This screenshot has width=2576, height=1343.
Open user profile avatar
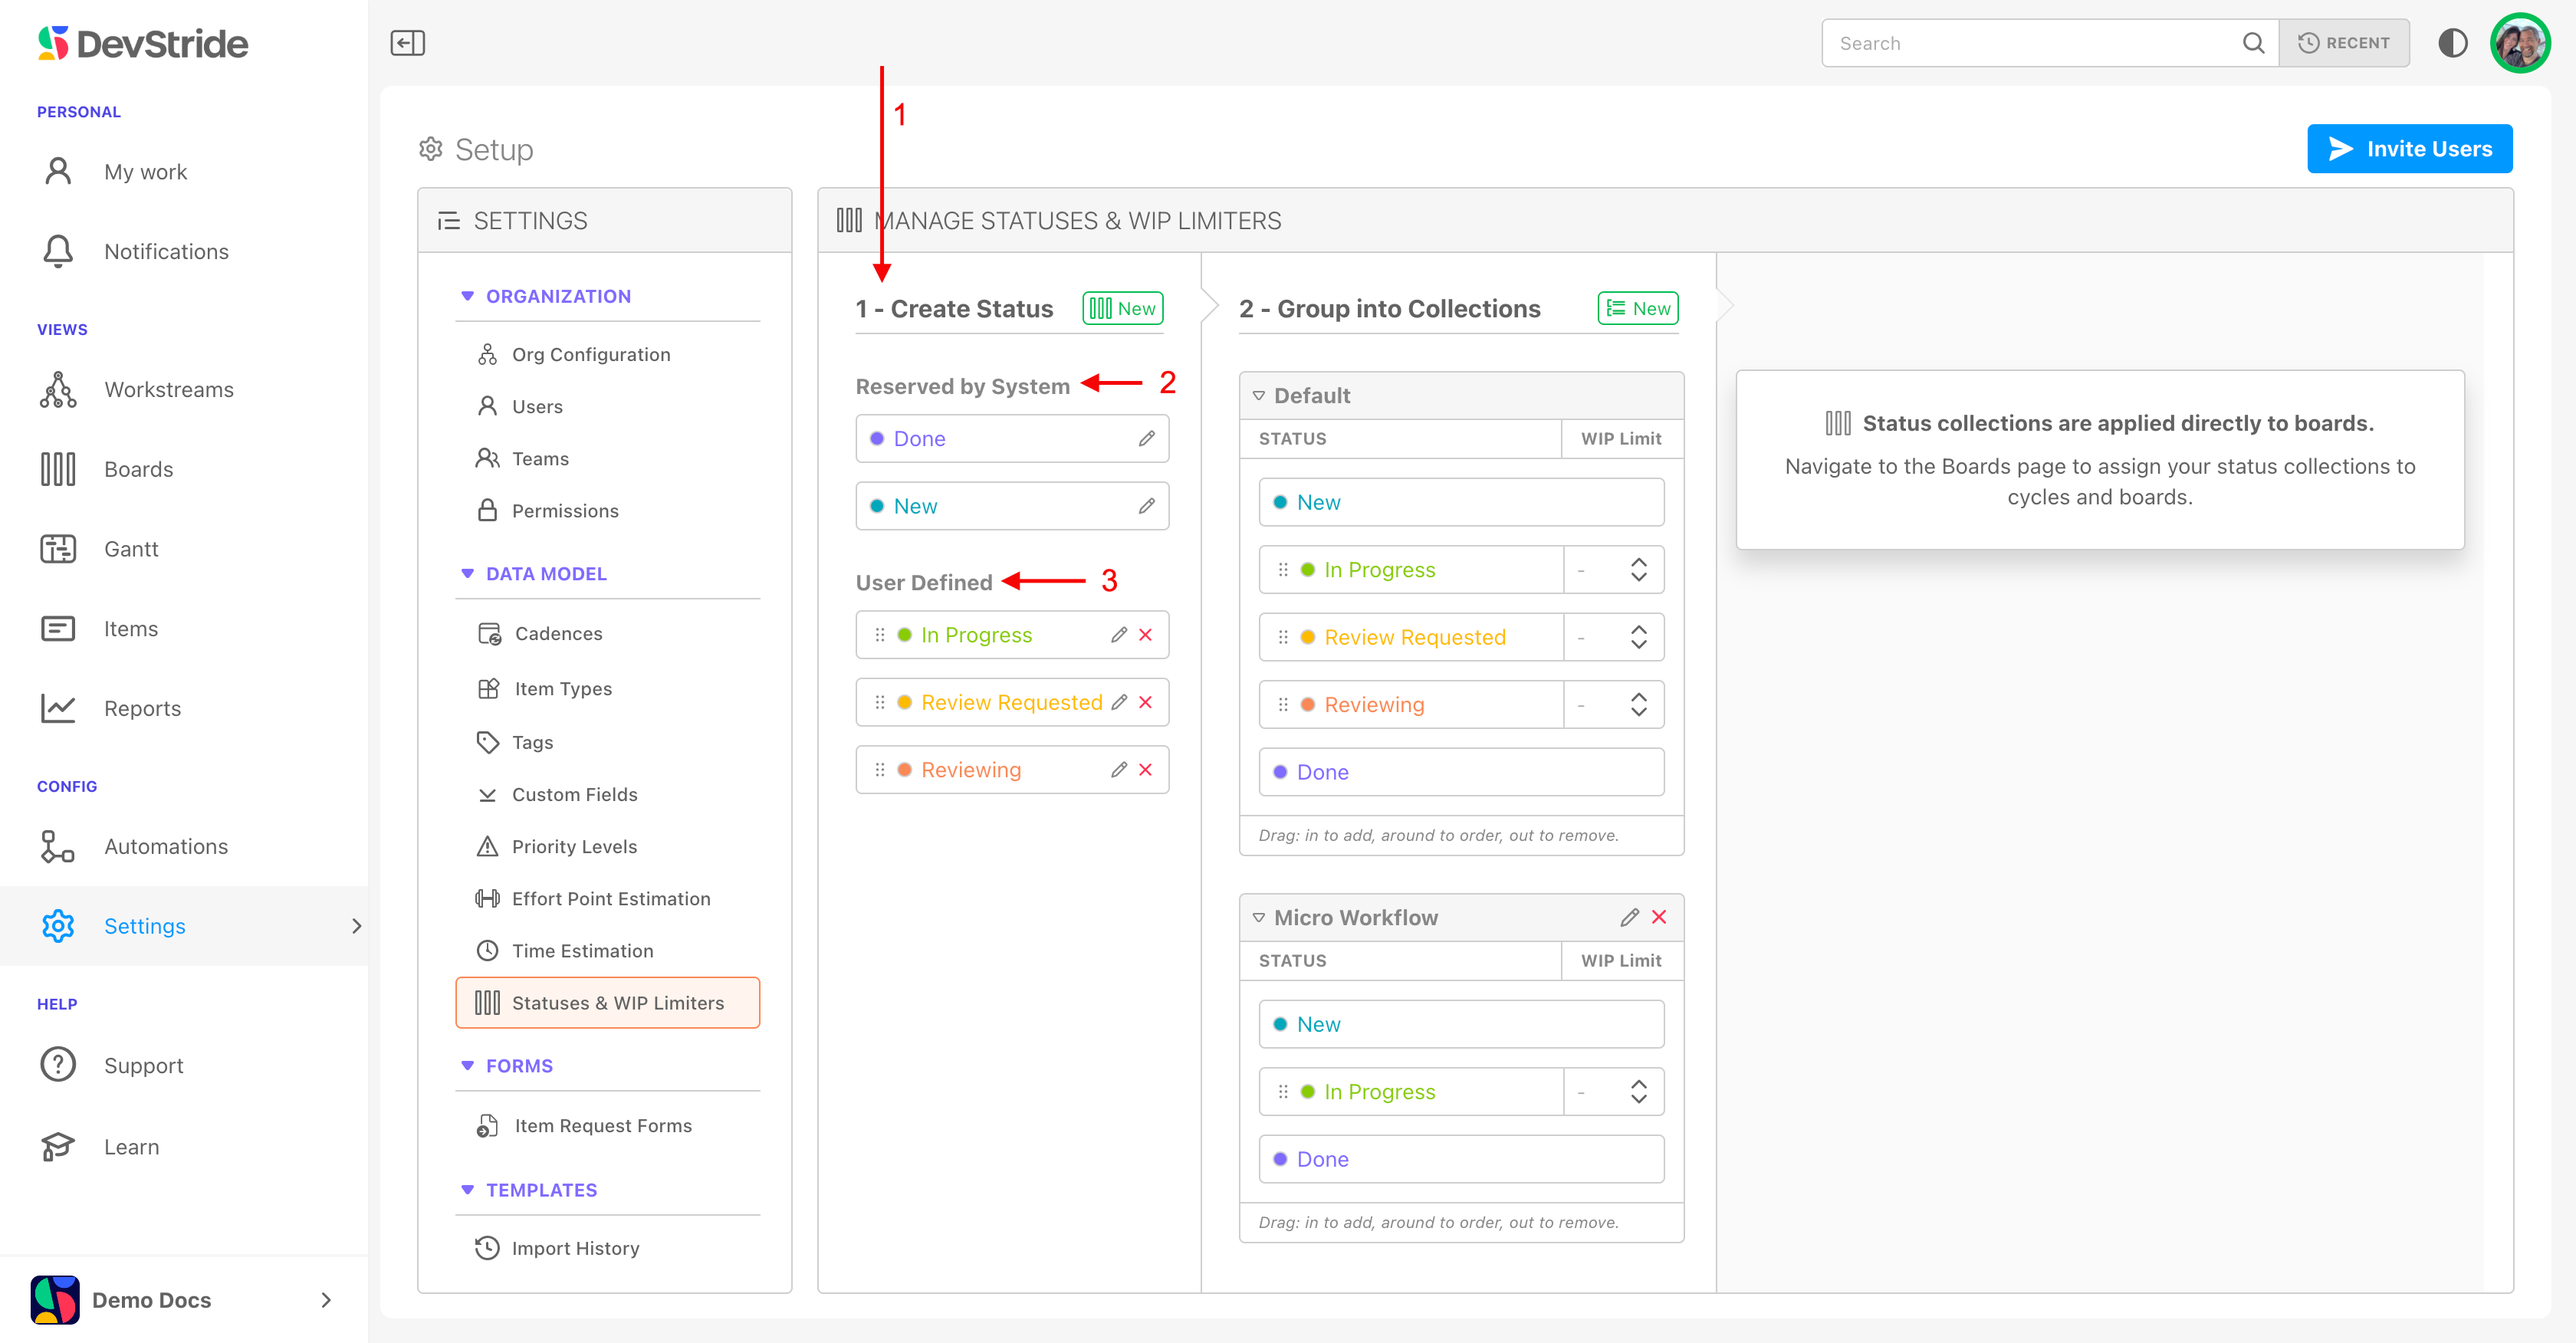click(2519, 43)
